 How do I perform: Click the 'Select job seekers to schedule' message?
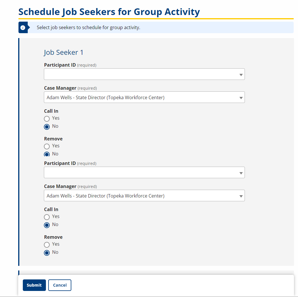coord(88,28)
